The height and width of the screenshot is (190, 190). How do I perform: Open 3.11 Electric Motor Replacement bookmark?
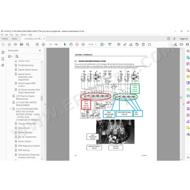point(26,104)
